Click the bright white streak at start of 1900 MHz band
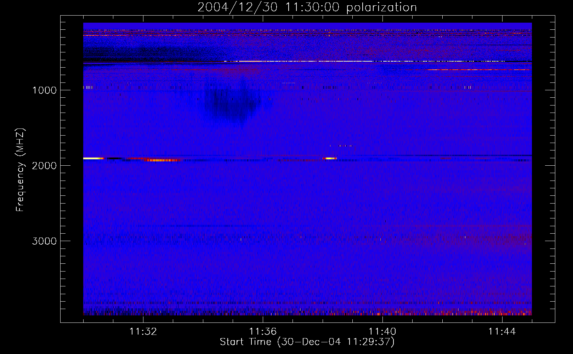The width and height of the screenshot is (573, 354). (93, 158)
